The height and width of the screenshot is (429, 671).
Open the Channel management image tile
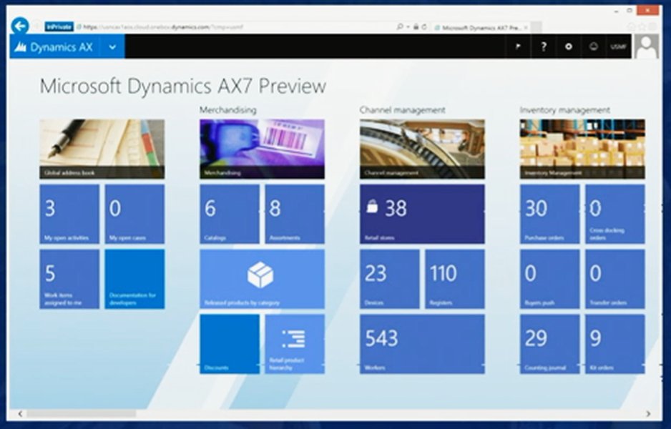[x=422, y=149]
